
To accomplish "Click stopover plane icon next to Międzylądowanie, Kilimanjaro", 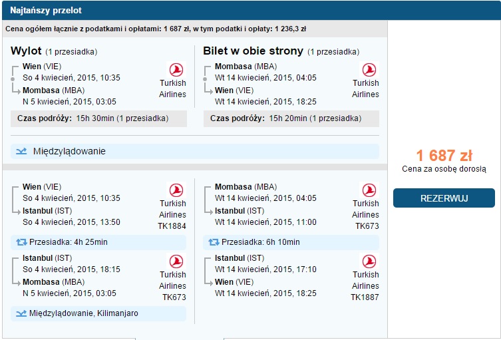I will pos(21,313).
